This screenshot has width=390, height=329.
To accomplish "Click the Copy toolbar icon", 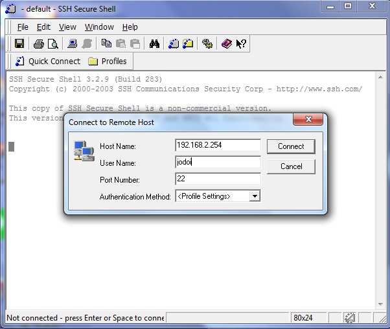I will [x=106, y=44].
